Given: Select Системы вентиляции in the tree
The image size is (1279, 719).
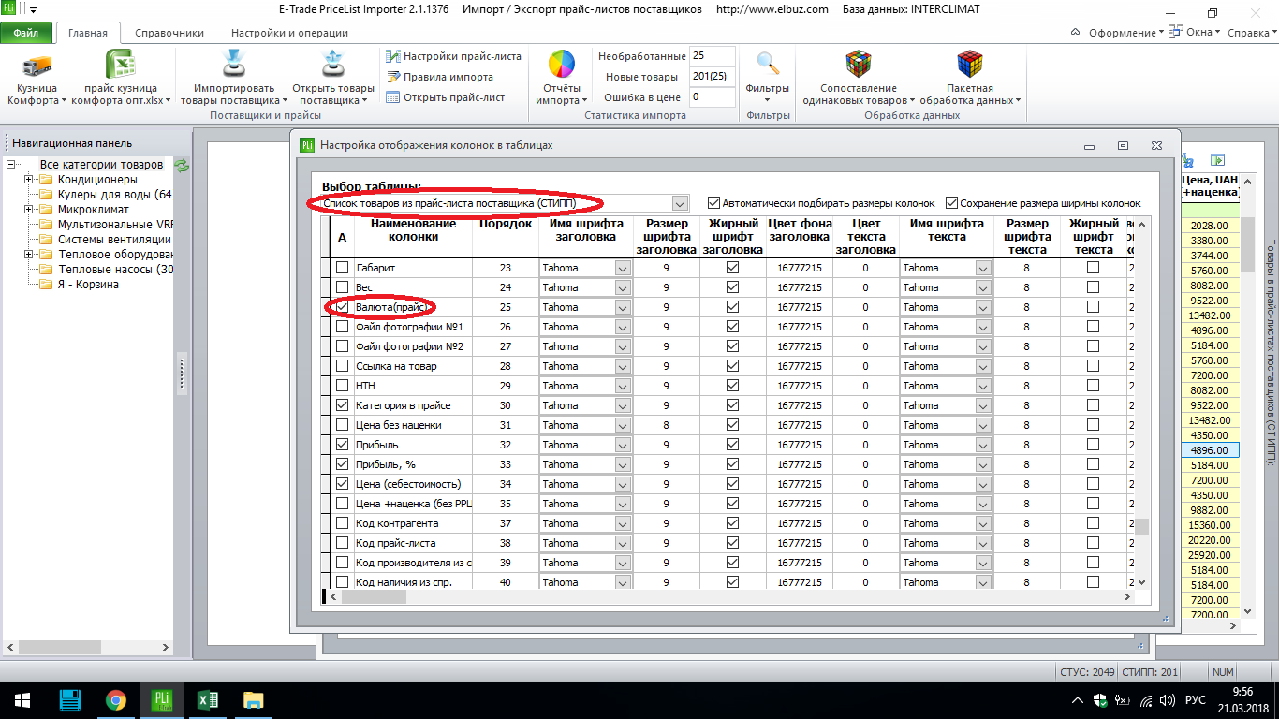Looking at the screenshot, I should 114,240.
